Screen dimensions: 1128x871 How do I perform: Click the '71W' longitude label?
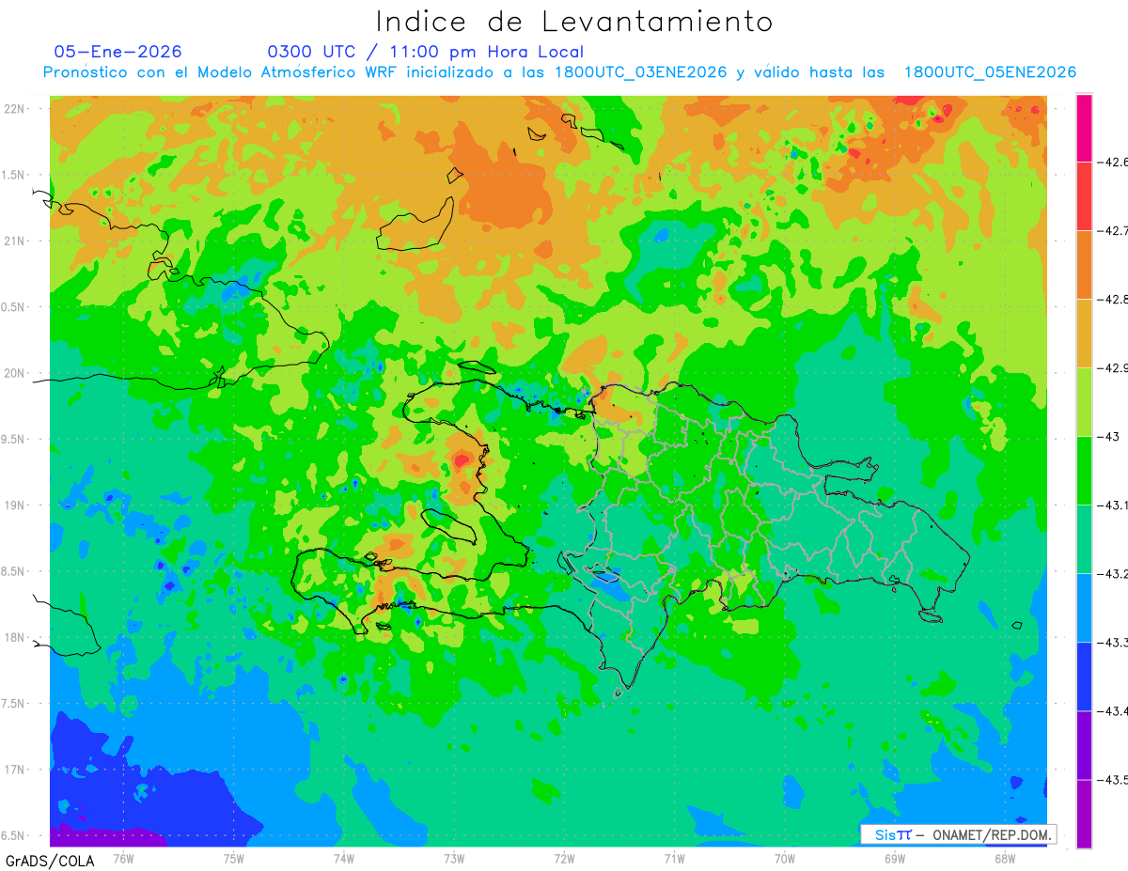coord(674,858)
